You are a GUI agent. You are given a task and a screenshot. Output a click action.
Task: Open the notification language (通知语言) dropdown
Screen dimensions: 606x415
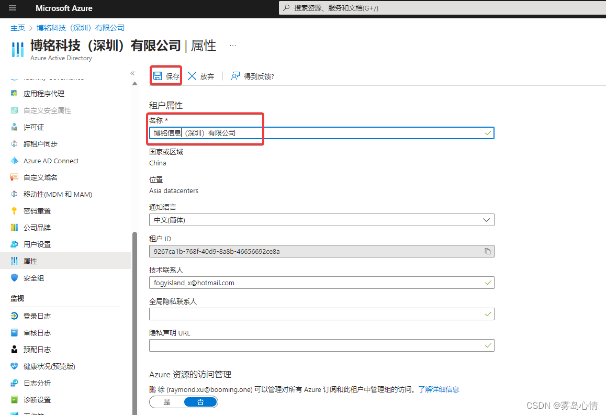[x=321, y=220]
